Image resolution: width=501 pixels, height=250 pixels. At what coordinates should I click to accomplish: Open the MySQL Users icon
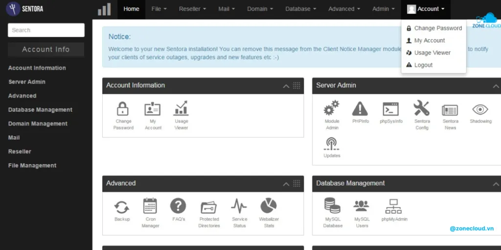(362, 206)
